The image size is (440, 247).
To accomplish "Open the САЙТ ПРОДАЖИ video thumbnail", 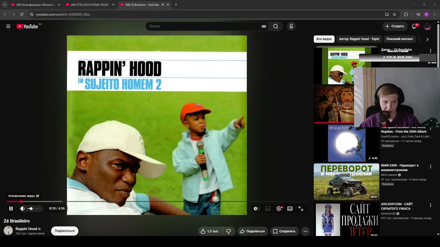I will pyautogui.click(x=346, y=219).
